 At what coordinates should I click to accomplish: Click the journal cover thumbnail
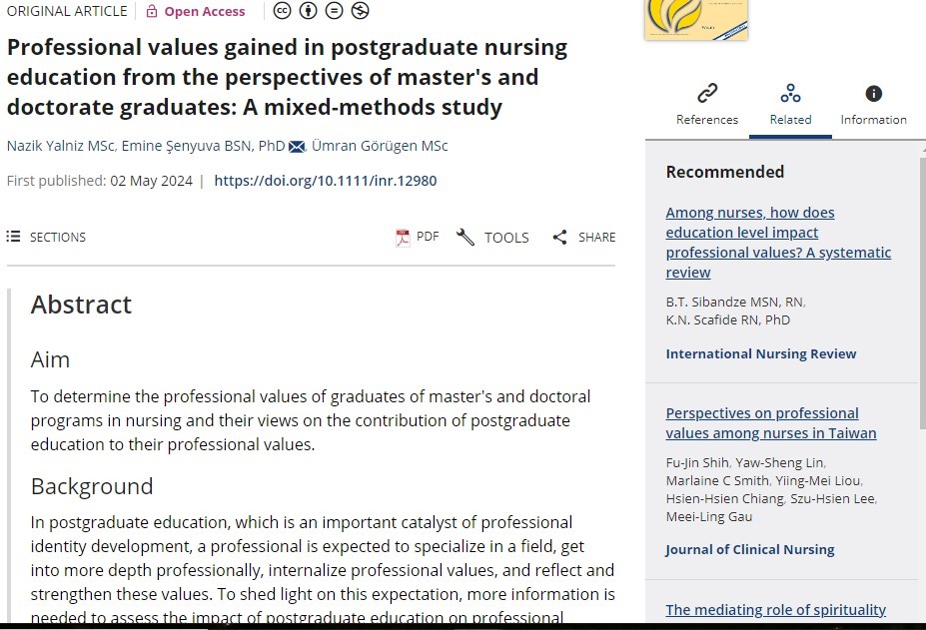pyautogui.click(x=696, y=18)
